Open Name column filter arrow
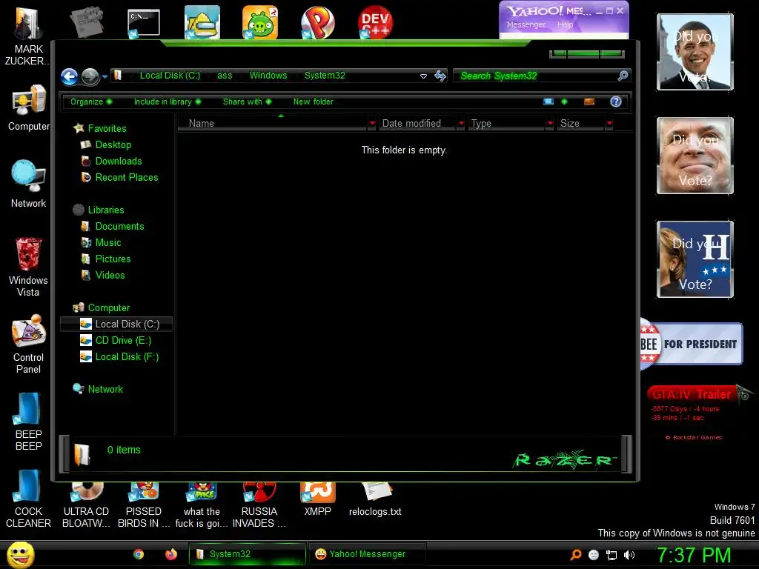The image size is (759, 569). coord(372,124)
